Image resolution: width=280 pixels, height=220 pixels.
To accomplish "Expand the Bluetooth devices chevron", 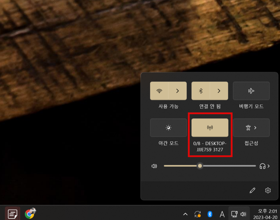I will click(219, 91).
